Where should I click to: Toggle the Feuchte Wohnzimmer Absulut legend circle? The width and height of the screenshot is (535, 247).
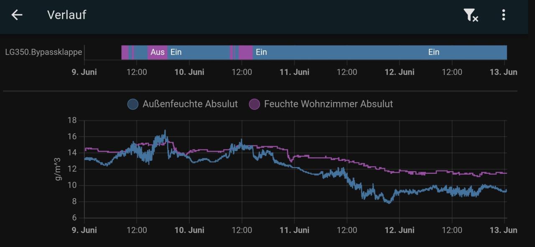point(255,104)
